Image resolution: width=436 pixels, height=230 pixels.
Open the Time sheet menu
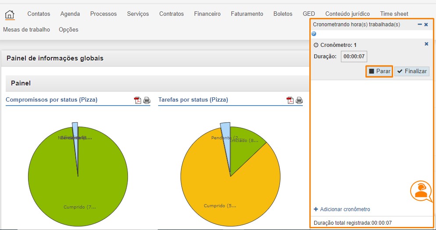[x=394, y=14]
